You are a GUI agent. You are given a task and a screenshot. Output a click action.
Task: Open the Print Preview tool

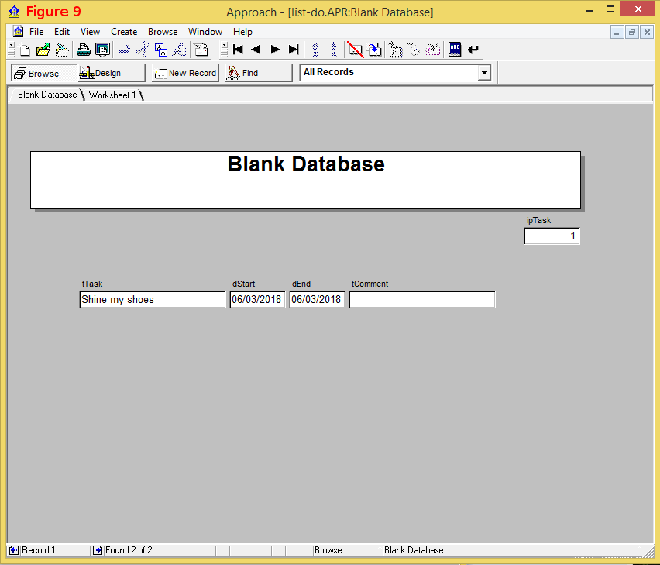[x=101, y=49]
